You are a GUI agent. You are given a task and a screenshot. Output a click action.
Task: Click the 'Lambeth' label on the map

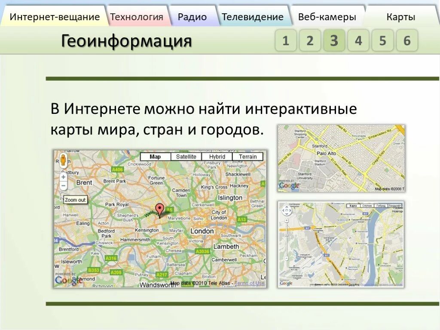(226, 247)
